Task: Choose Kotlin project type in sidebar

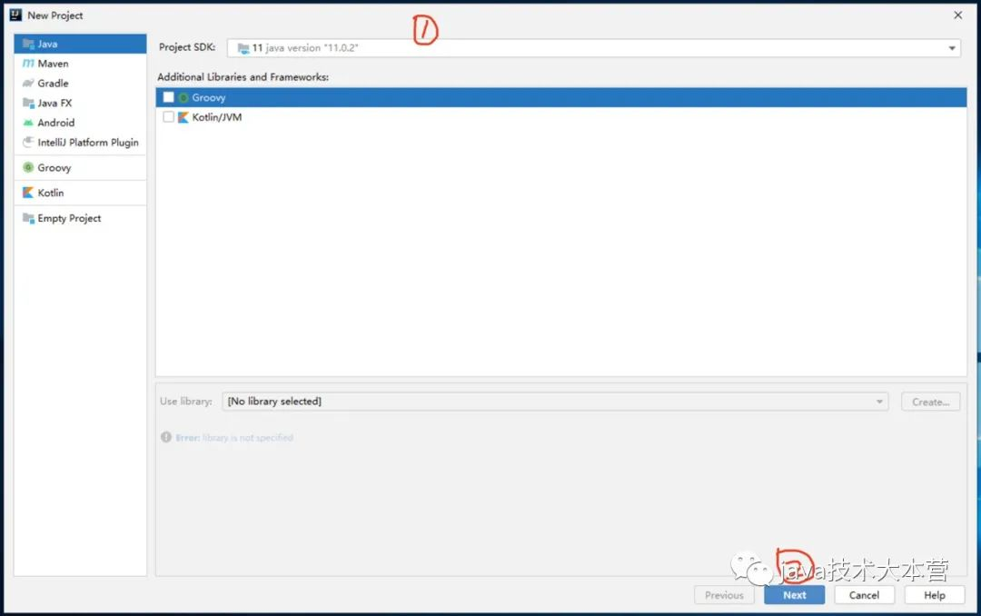Action: tap(80, 193)
